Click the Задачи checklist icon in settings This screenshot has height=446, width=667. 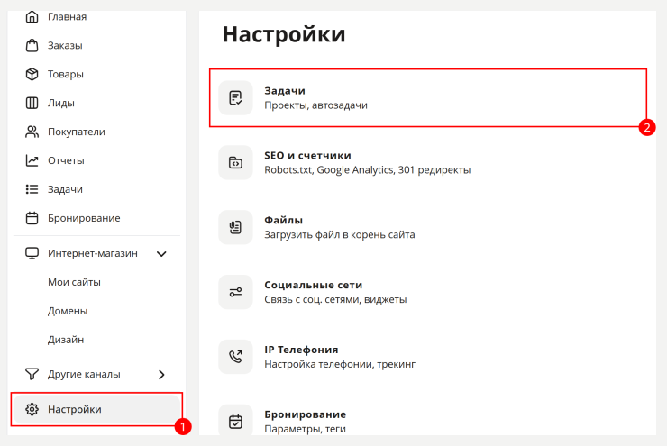tap(235, 98)
